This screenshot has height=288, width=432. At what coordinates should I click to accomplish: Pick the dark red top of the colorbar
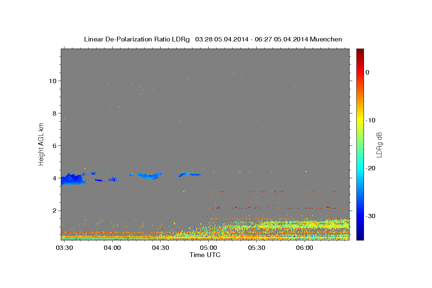pyautogui.click(x=360, y=51)
